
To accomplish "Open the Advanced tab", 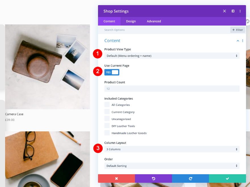I will coord(154,21).
